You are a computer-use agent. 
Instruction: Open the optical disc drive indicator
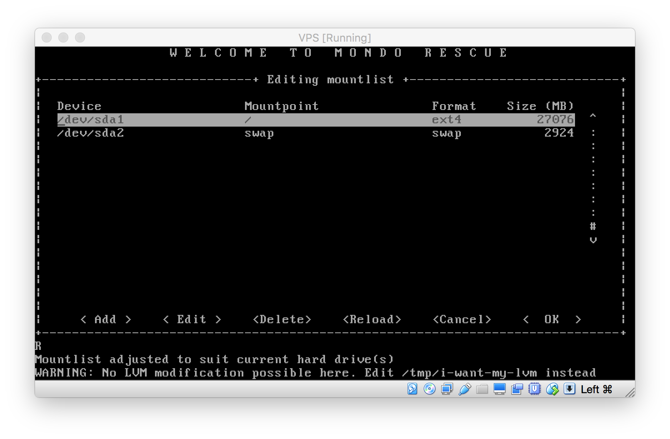coord(429,389)
